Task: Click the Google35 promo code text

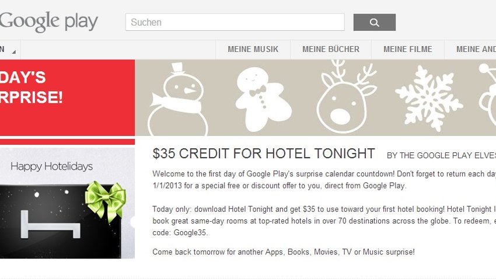Action: (x=190, y=233)
